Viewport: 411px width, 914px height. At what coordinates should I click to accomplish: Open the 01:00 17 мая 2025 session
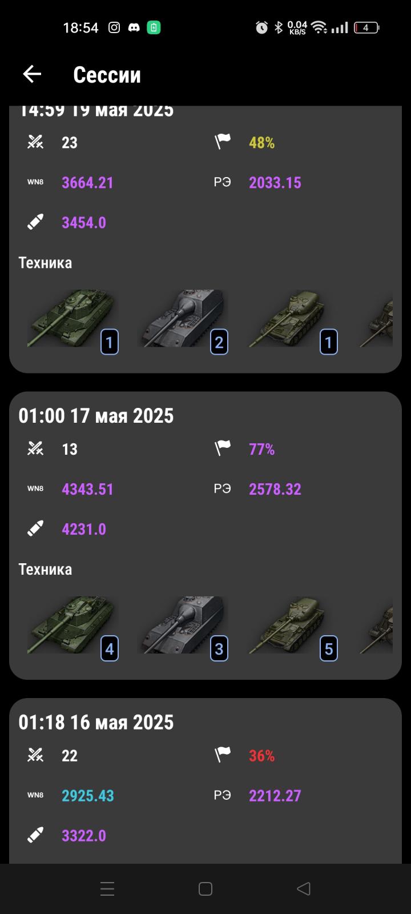[x=96, y=416]
